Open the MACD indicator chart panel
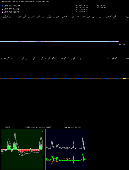 (22, 149)
